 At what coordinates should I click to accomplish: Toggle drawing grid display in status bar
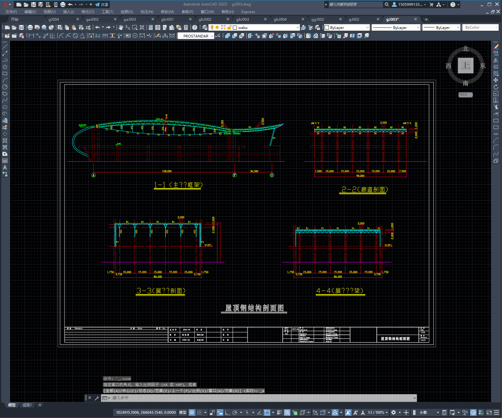192,413
